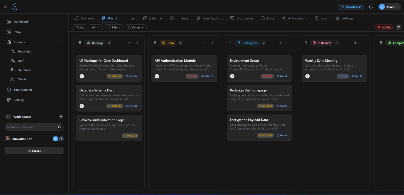Click the blue plus button beside Innovation Lab

pos(55,139)
